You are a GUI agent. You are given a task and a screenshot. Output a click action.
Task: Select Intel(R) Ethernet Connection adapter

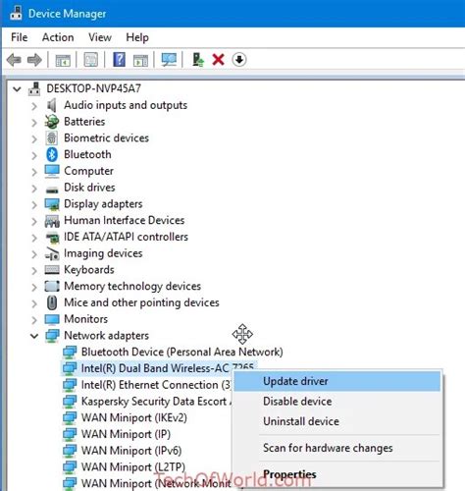click(x=156, y=385)
